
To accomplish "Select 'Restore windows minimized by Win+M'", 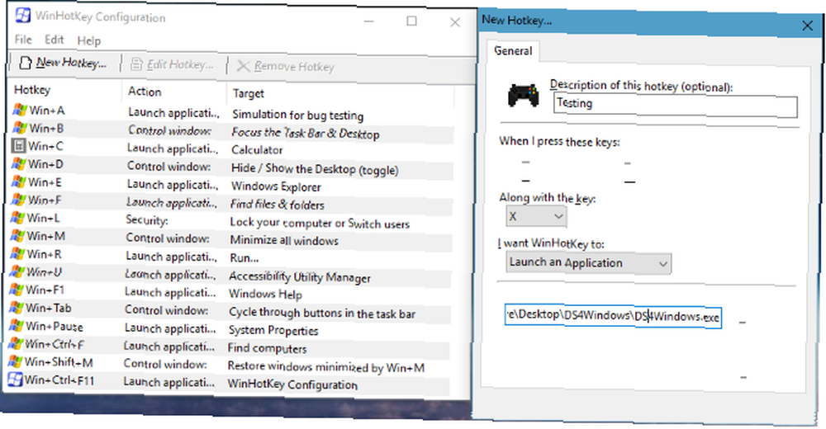I will pyautogui.click(x=326, y=367).
